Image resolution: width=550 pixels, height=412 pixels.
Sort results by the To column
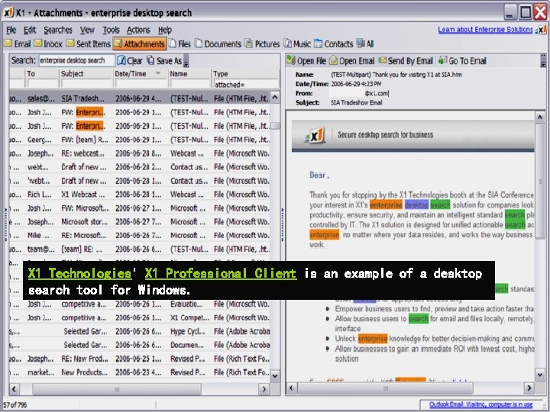(42, 73)
